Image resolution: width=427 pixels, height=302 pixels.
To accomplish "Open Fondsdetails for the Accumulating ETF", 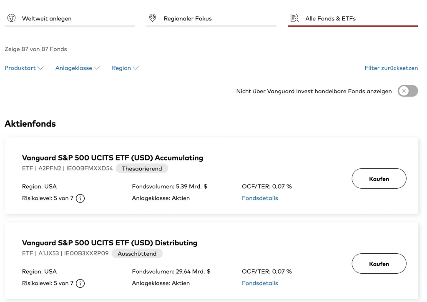I will 260,198.
